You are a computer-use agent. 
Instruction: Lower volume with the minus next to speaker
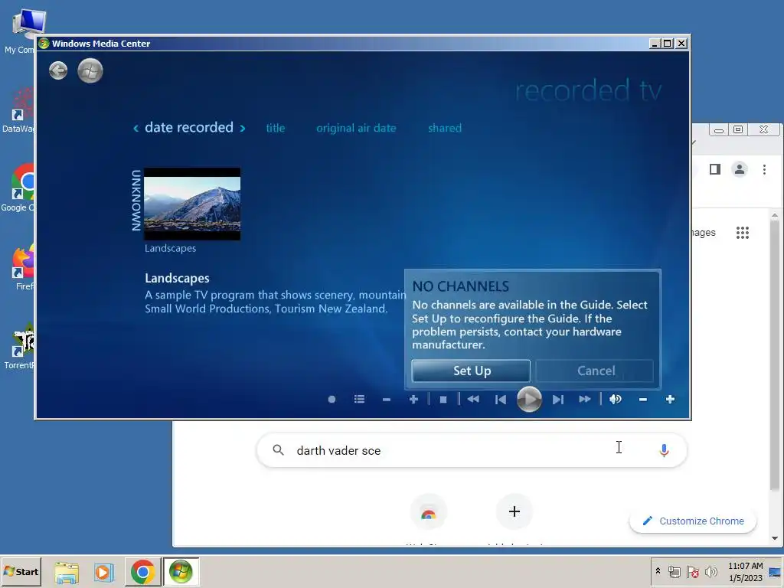click(643, 400)
